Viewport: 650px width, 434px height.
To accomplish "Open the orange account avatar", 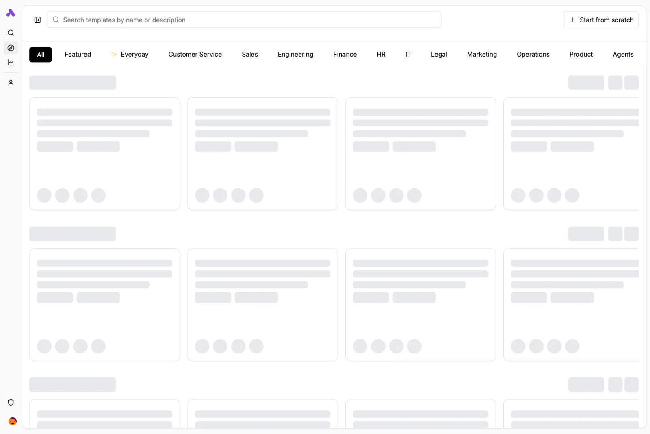I will click(x=13, y=421).
